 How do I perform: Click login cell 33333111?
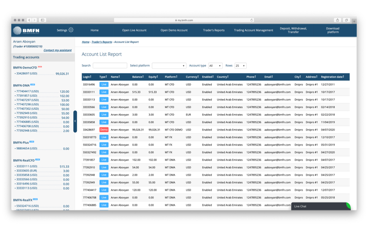pos(89,92)
